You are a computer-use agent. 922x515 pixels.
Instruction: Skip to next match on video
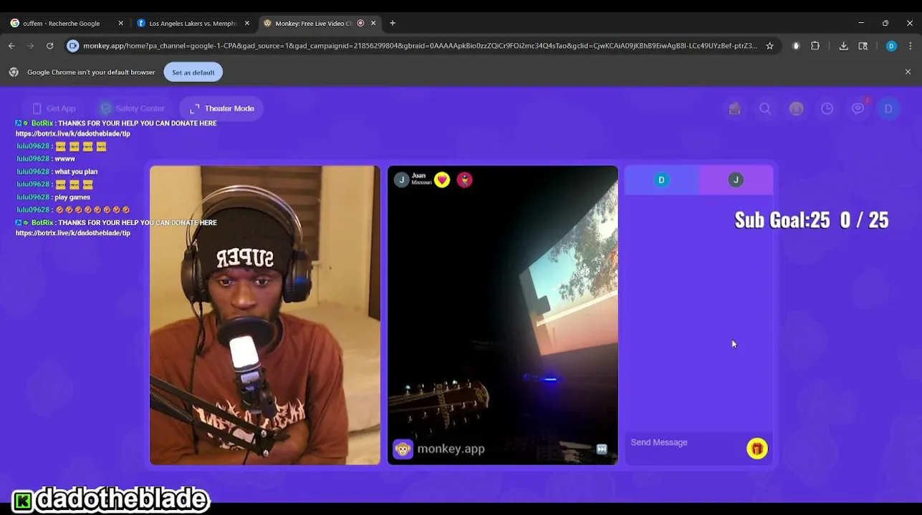(601, 449)
